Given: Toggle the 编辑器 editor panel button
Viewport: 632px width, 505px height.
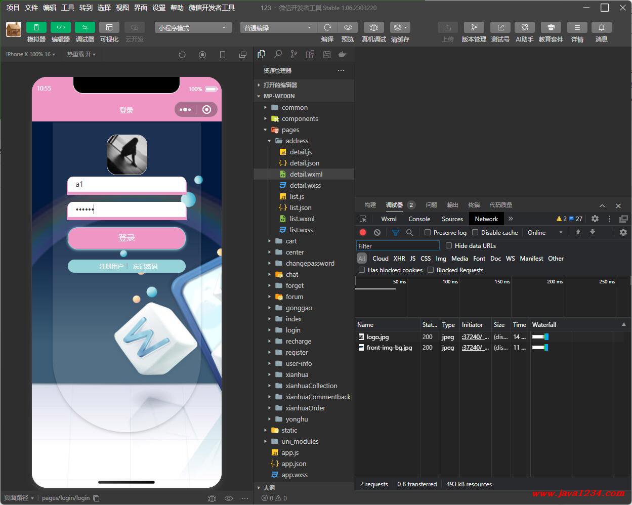Looking at the screenshot, I should [x=60, y=27].
